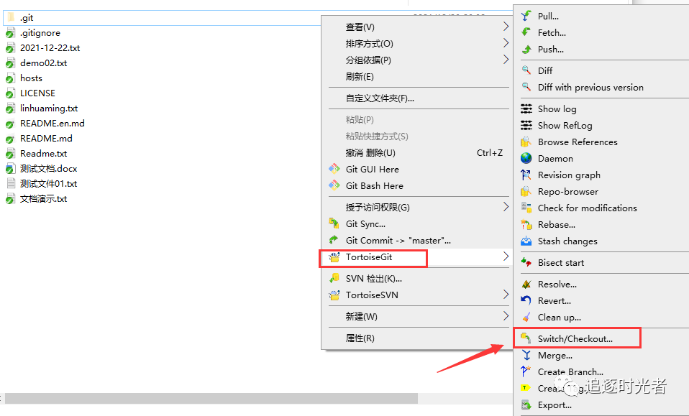Click the Revert undo-arrow icon
The width and height of the screenshot is (689, 416).
click(526, 300)
